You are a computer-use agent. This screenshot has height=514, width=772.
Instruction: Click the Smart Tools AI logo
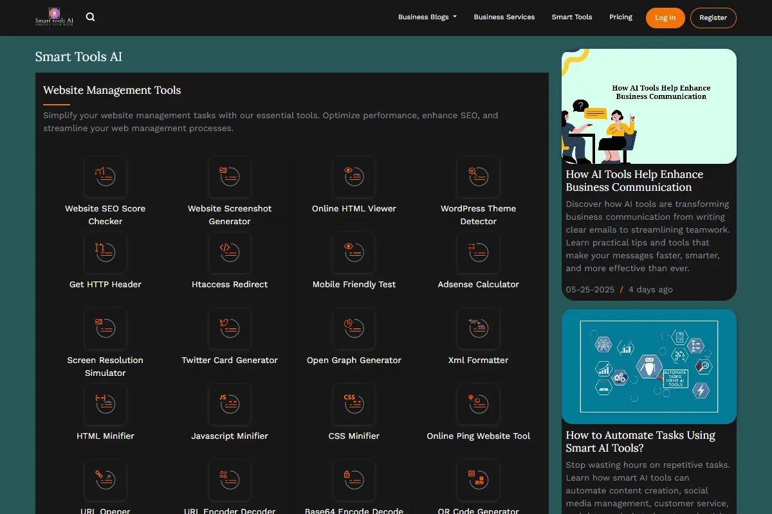pos(54,17)
